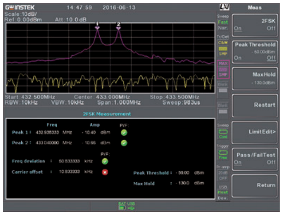Click the Freq deviation pass checkmark icon
Viewport: 282px width, 215px height.
click(x=105, y=161)
